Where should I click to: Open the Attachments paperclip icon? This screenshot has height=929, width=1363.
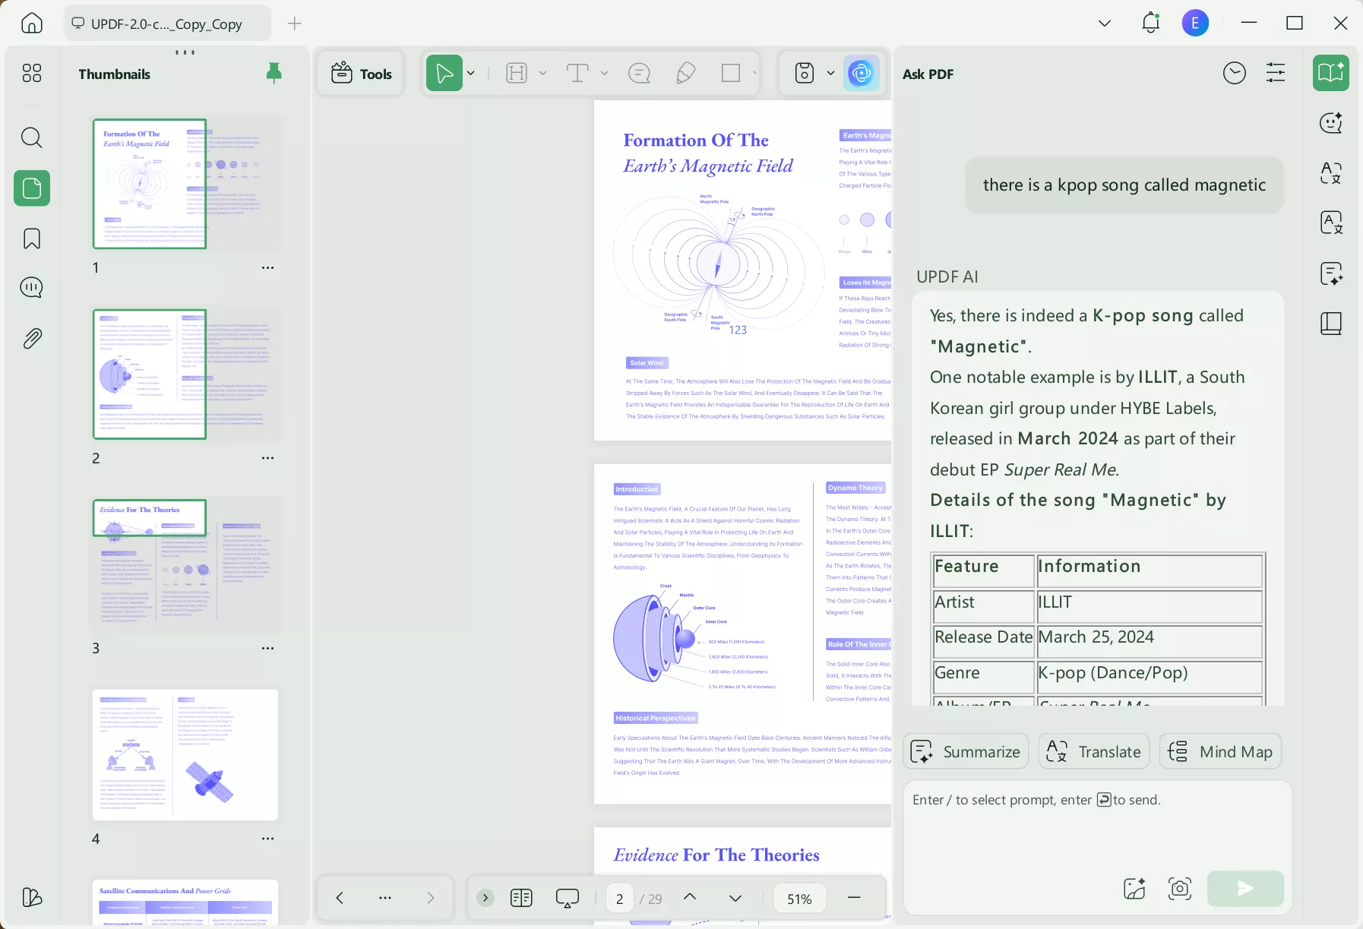32,338
